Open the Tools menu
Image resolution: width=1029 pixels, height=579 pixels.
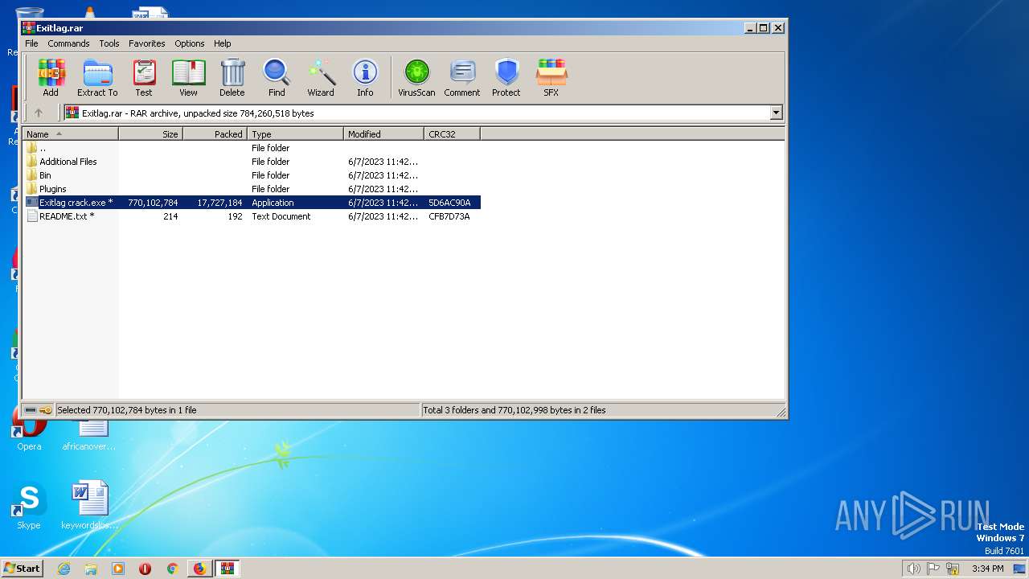click(109, 43)
